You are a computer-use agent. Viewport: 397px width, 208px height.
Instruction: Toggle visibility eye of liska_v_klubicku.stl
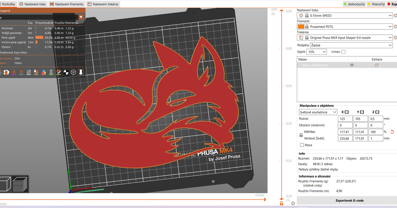coord(352,65)
